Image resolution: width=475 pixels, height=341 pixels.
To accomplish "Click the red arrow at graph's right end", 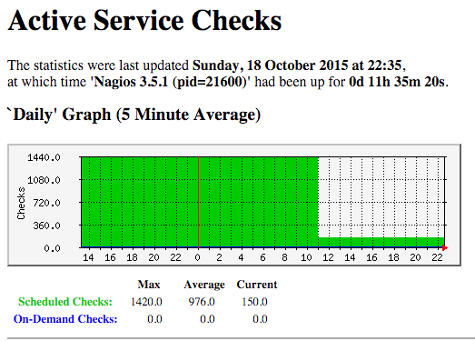I will 445,248.
